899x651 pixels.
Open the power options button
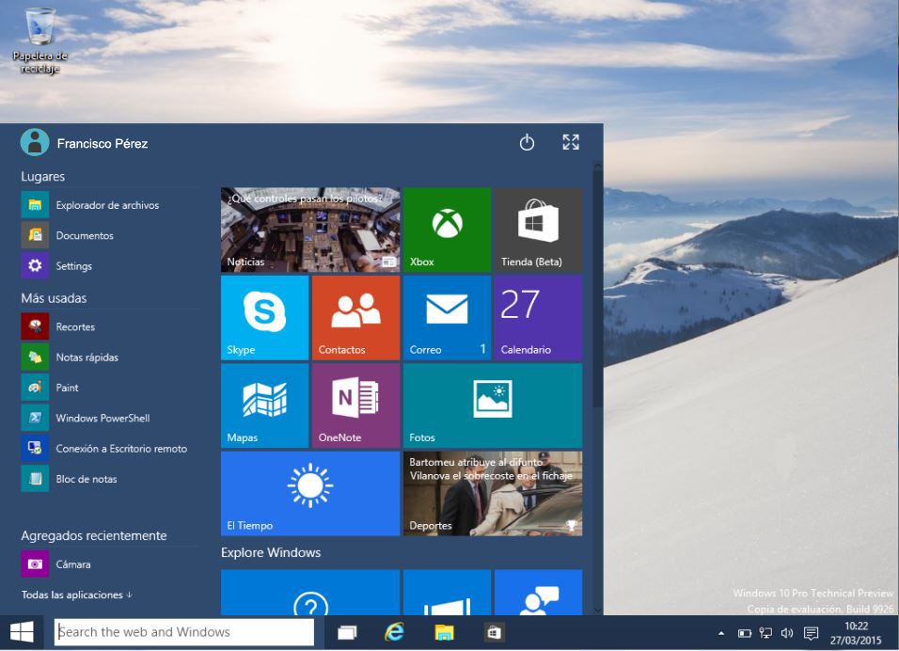pyautogui.click(x=527, y=142)
